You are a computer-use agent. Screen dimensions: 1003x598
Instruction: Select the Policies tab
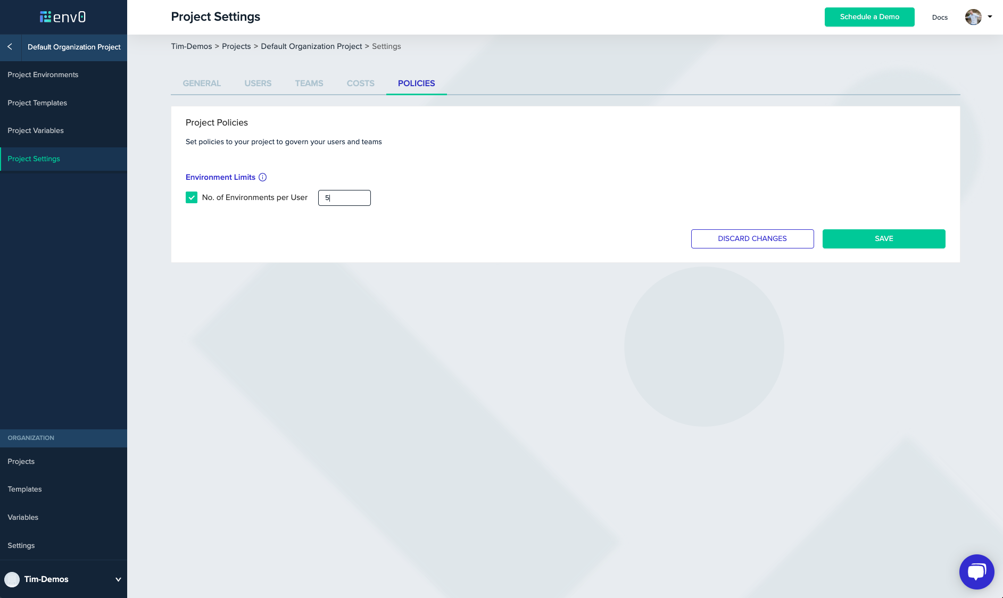[417, 84]
